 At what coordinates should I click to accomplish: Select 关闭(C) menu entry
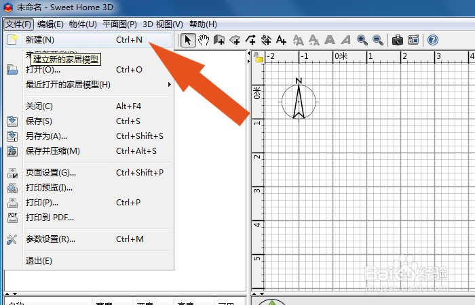[88, 106]
